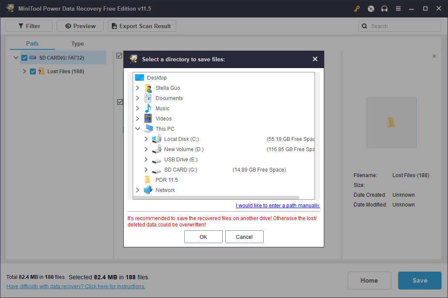Click the PDR 11.5 folder icon
Screen dimensions: 448x298
148,180
